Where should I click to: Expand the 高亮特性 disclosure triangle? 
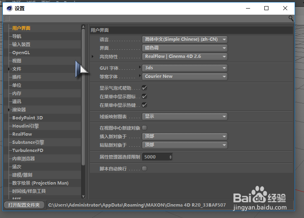click(92, 56)
